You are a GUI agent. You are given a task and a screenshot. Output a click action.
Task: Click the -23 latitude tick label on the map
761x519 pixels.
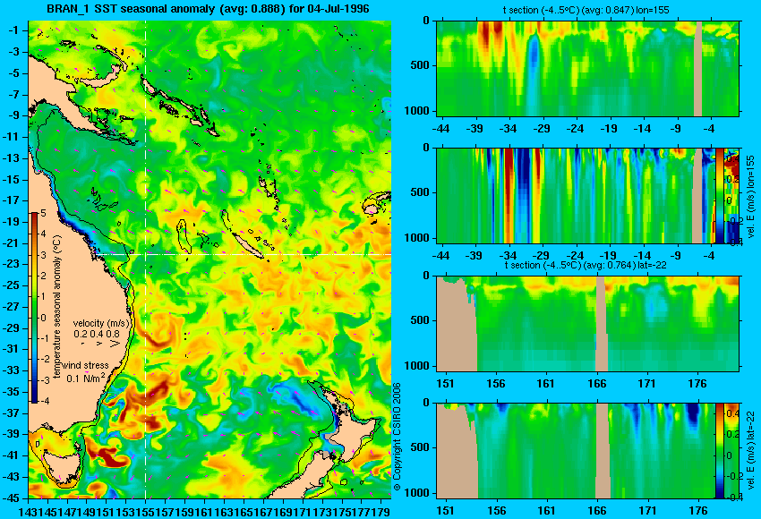tap(12, 264)
